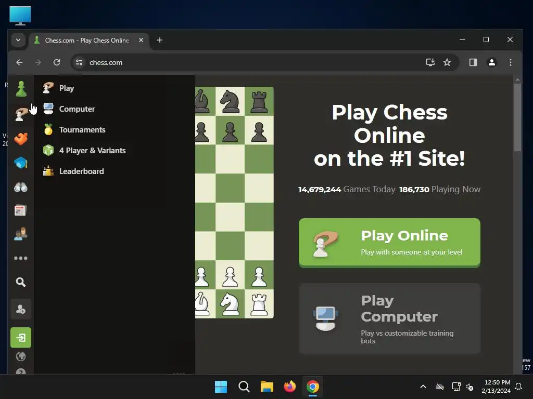Open Windows taskbar search
The height and width of the screenshot is (399, 533).
click(244, 387)
